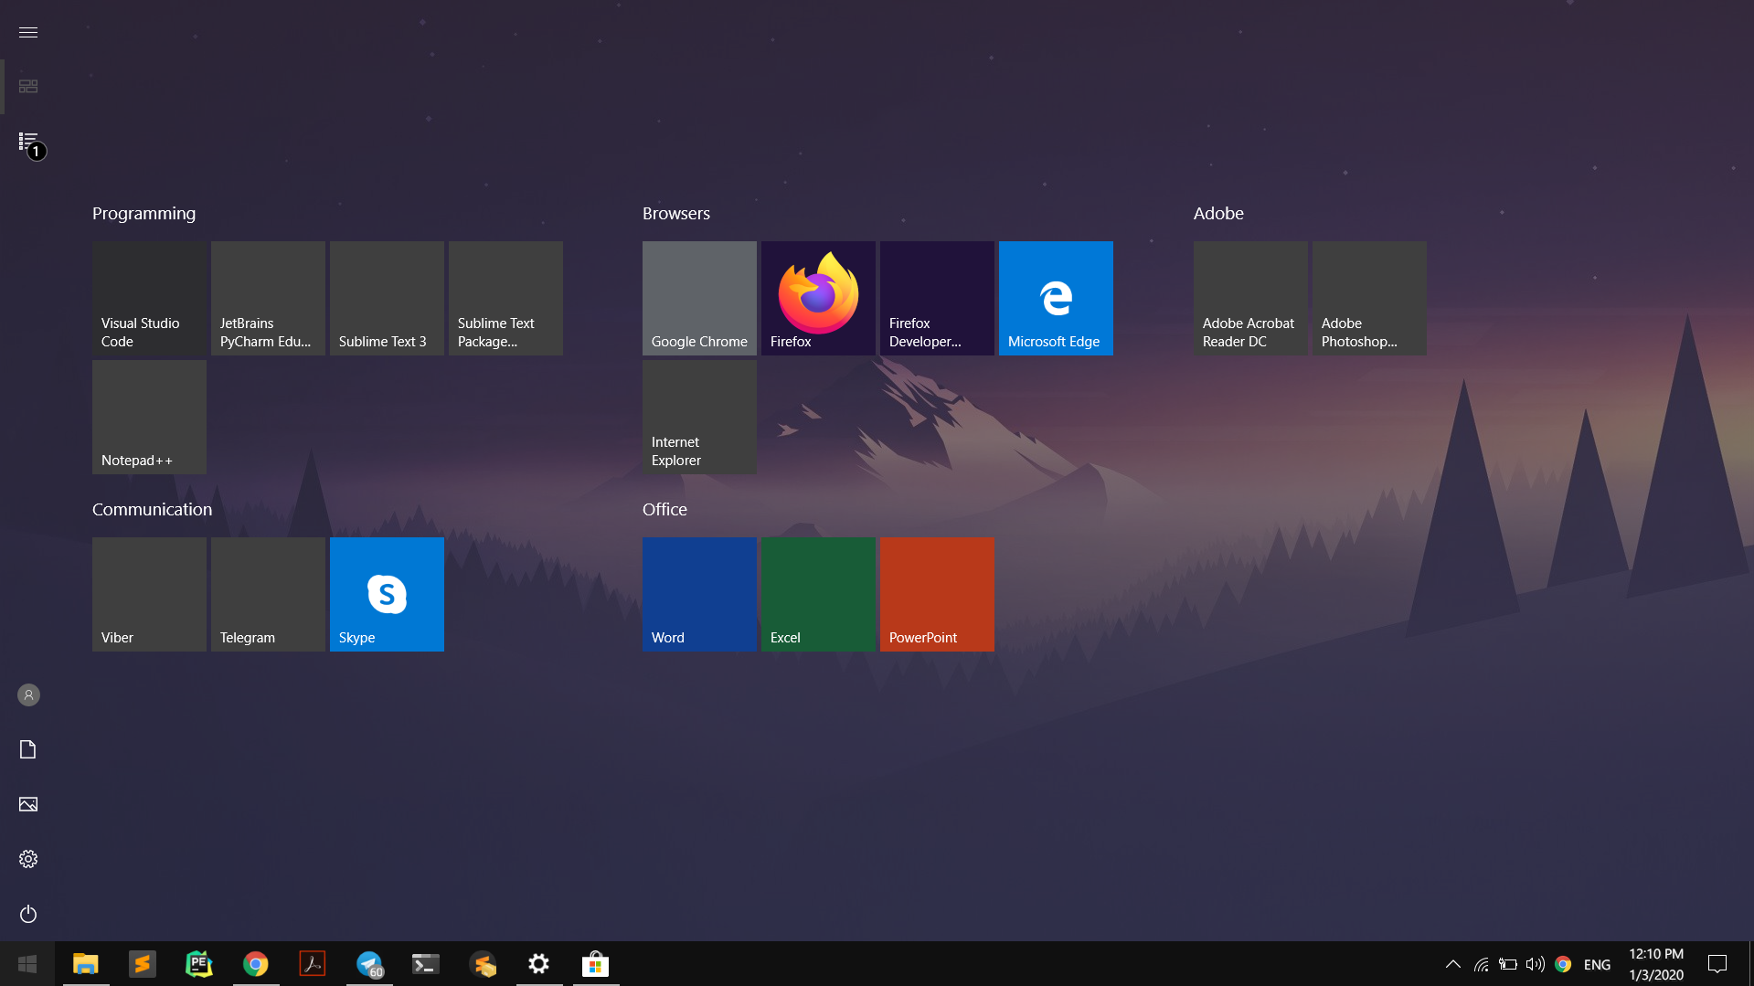
Task: Open the Sublime Merge taskbar icon
Action: pos(483,964)
